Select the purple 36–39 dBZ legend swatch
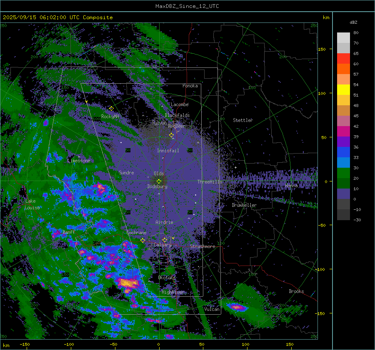Screen dimensions: 375x350 [x=343, y=142]
